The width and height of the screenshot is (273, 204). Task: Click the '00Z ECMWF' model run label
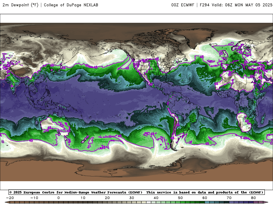tap(183, 5)
